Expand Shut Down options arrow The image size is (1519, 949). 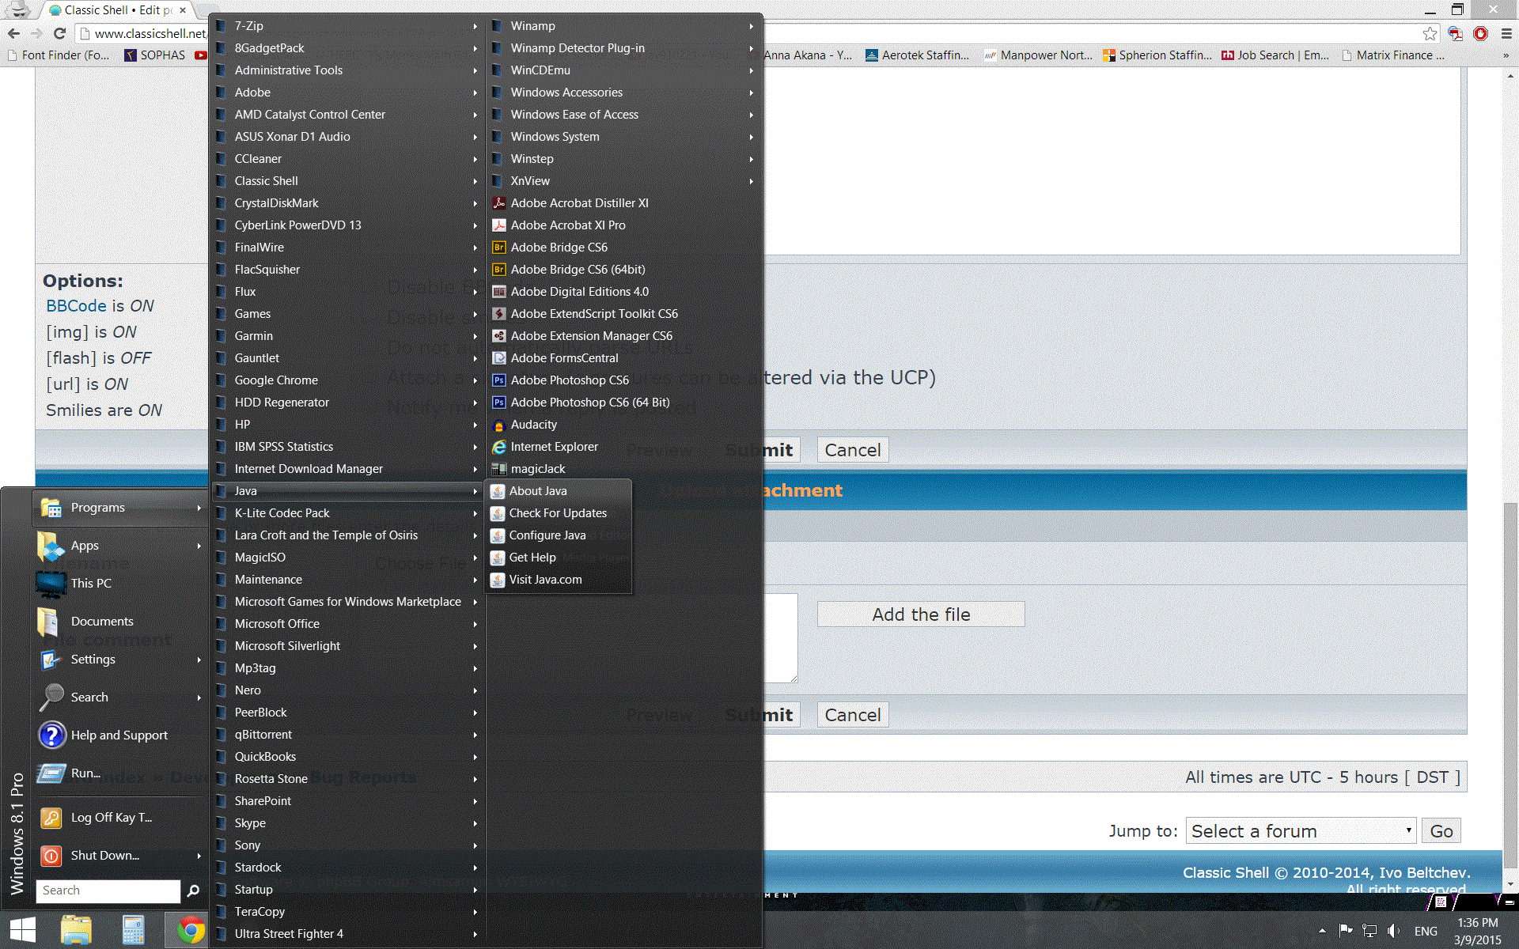[x=199, y=856]
